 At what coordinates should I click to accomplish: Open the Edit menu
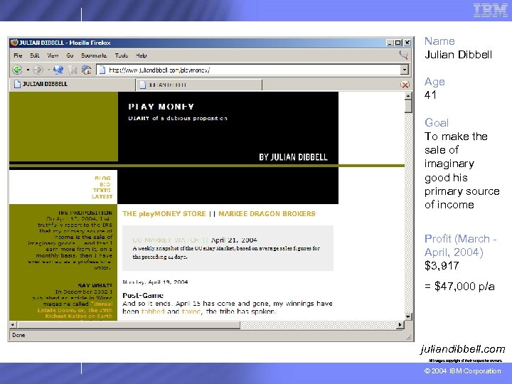(x=35, y=55)
